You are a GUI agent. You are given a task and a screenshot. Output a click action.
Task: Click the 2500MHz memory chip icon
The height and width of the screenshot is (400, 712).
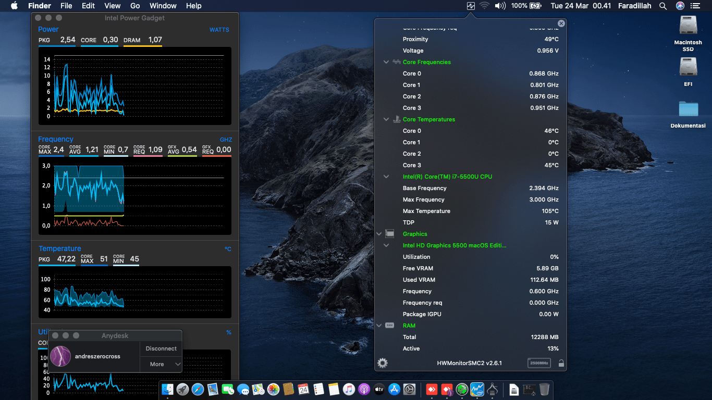[538, 363]
